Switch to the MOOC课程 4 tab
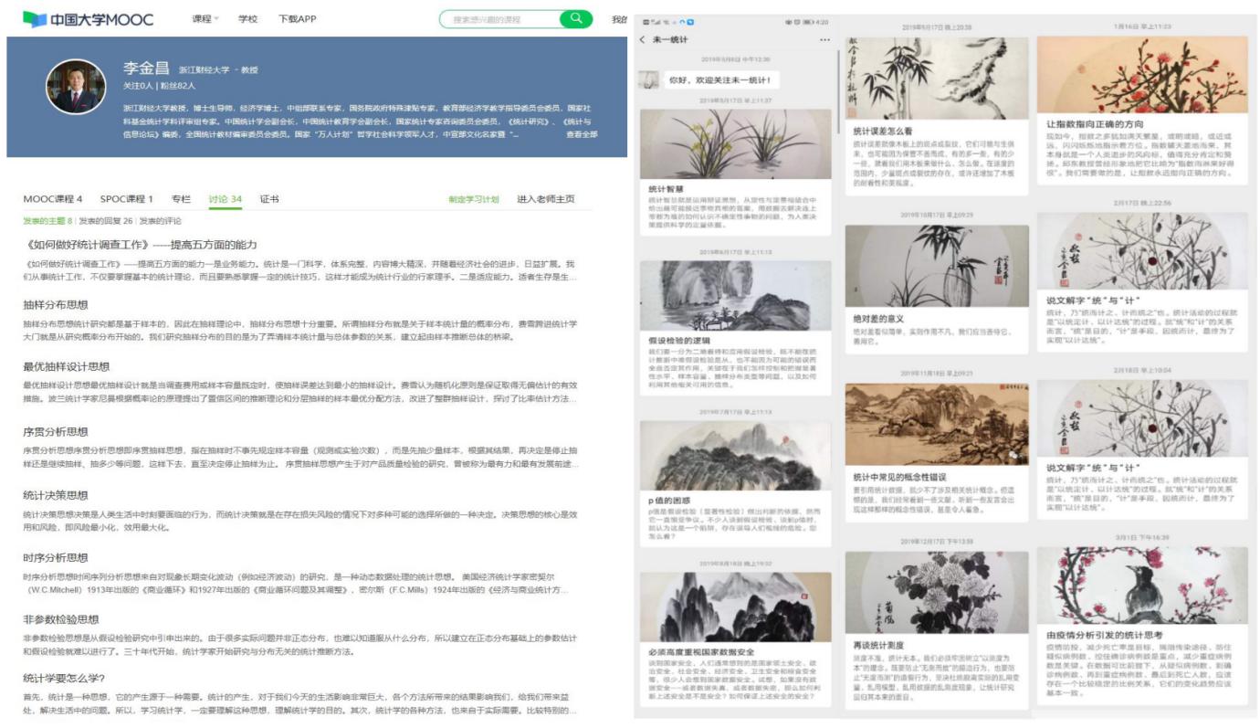 click(x=53, y=199)
